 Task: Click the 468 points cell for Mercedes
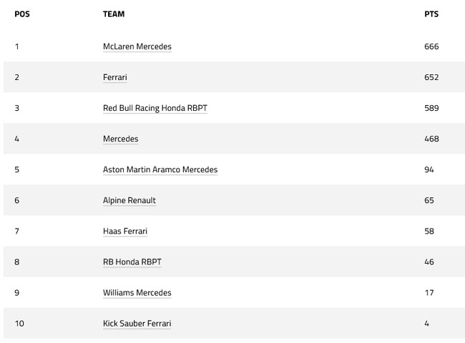[x=431, y=139]
